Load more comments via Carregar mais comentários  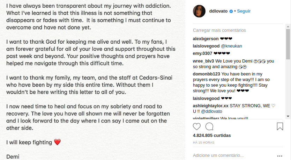coord(219,30)
